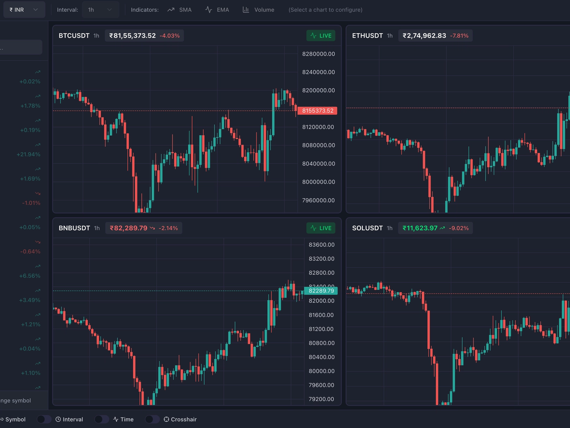Click the clock icon beside Interval

point(58,419)
